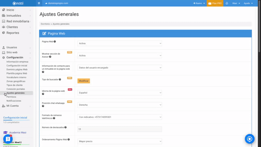Click the Escritorio breadcrumb
The image size is (261, 147).
click(45, 24)
